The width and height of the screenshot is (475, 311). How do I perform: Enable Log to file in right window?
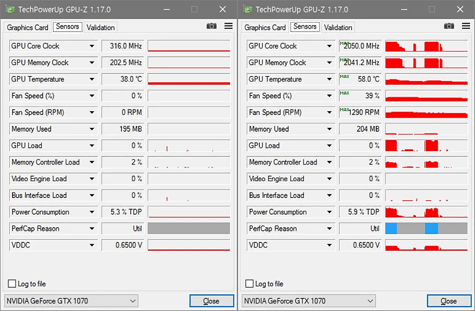249,284
